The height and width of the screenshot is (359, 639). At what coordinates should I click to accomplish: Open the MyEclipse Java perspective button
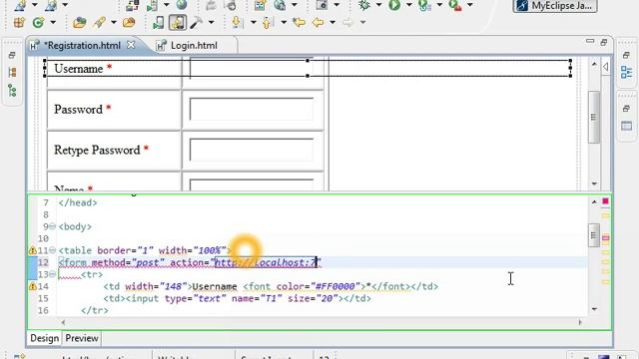555,6
